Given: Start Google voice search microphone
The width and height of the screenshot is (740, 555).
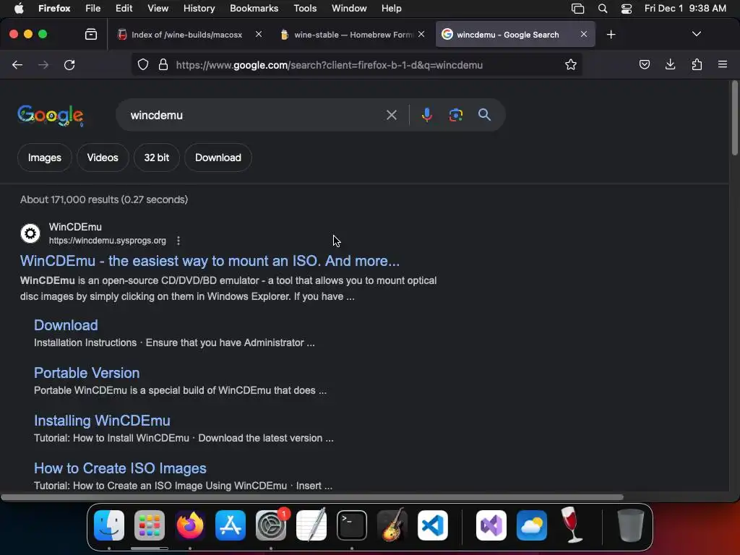Looking at the screenshot, I should click(426, 115).
